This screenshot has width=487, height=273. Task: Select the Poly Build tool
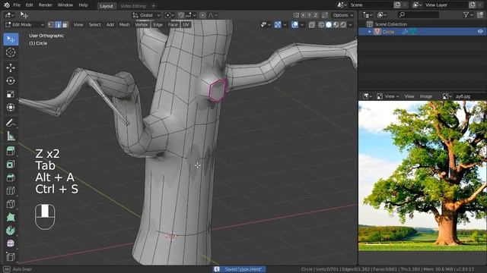(11, 217)
